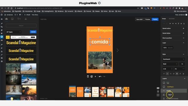
Task: Select the comida layer row
Action: [x=174, y=91]
